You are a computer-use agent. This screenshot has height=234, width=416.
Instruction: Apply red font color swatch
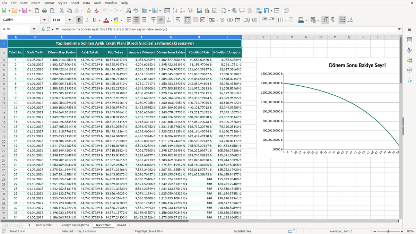click(107, 20)
